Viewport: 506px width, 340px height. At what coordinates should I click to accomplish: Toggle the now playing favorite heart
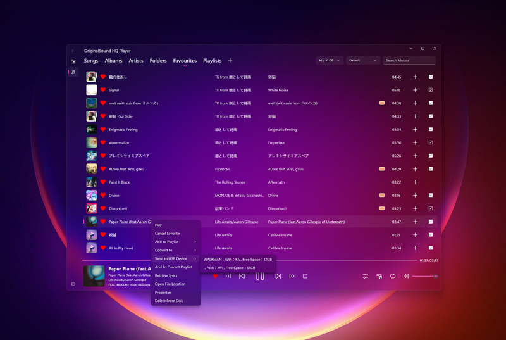(215, 276)
